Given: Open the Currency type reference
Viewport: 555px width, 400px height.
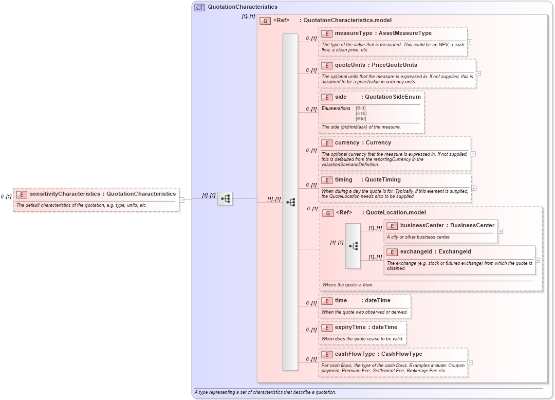Looking at the screenshot, I should 378,142.
